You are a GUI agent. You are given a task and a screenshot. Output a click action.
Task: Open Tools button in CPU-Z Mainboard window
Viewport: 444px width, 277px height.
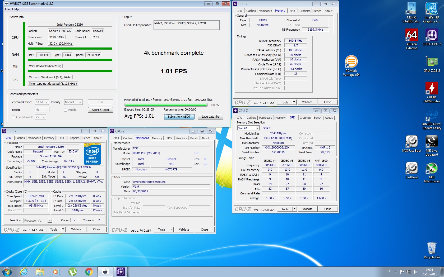coord(161,230)
